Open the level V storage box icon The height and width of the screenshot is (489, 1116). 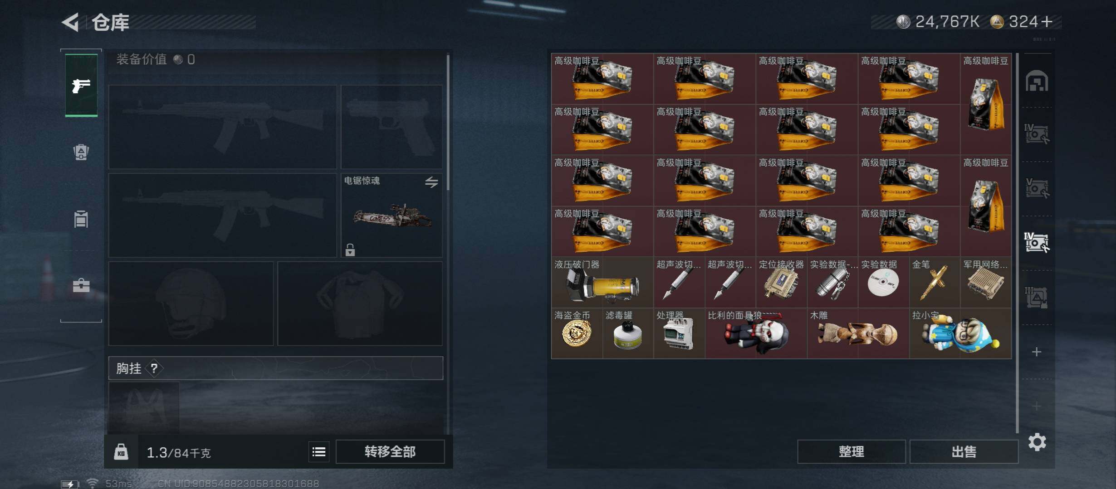[1037, 188]
